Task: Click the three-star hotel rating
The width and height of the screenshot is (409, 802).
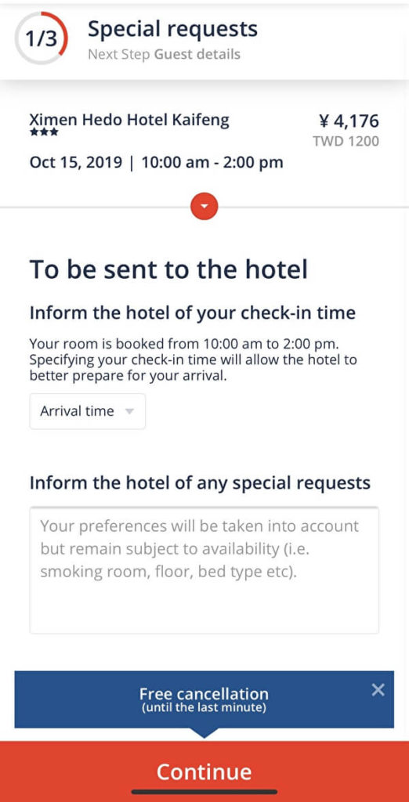Action: (44, 132)
